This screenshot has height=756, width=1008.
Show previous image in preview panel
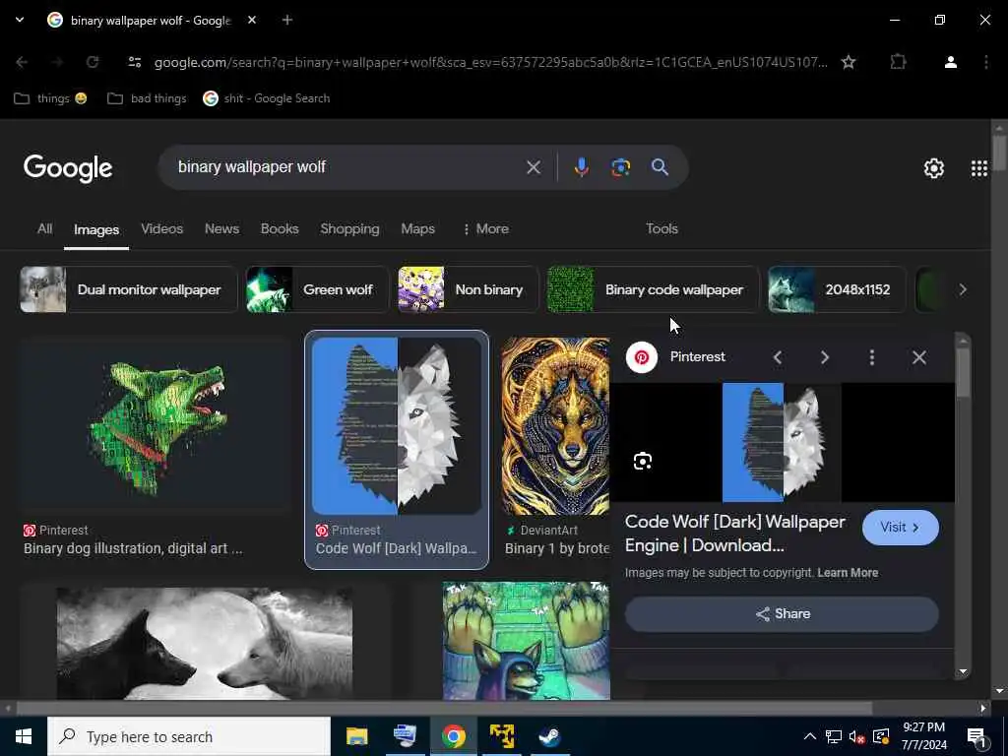click(778, 357)
